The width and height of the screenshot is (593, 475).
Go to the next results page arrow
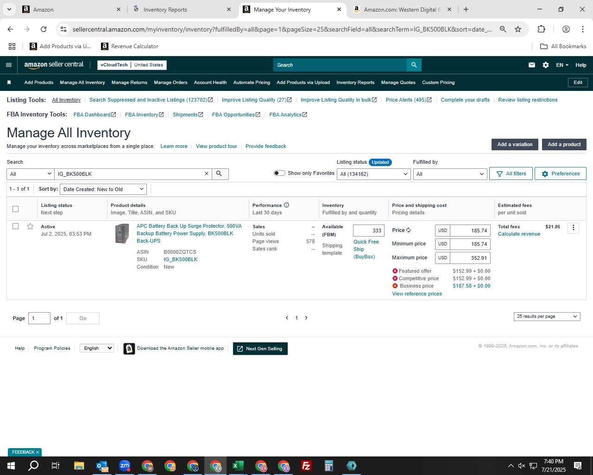(306, 318)
